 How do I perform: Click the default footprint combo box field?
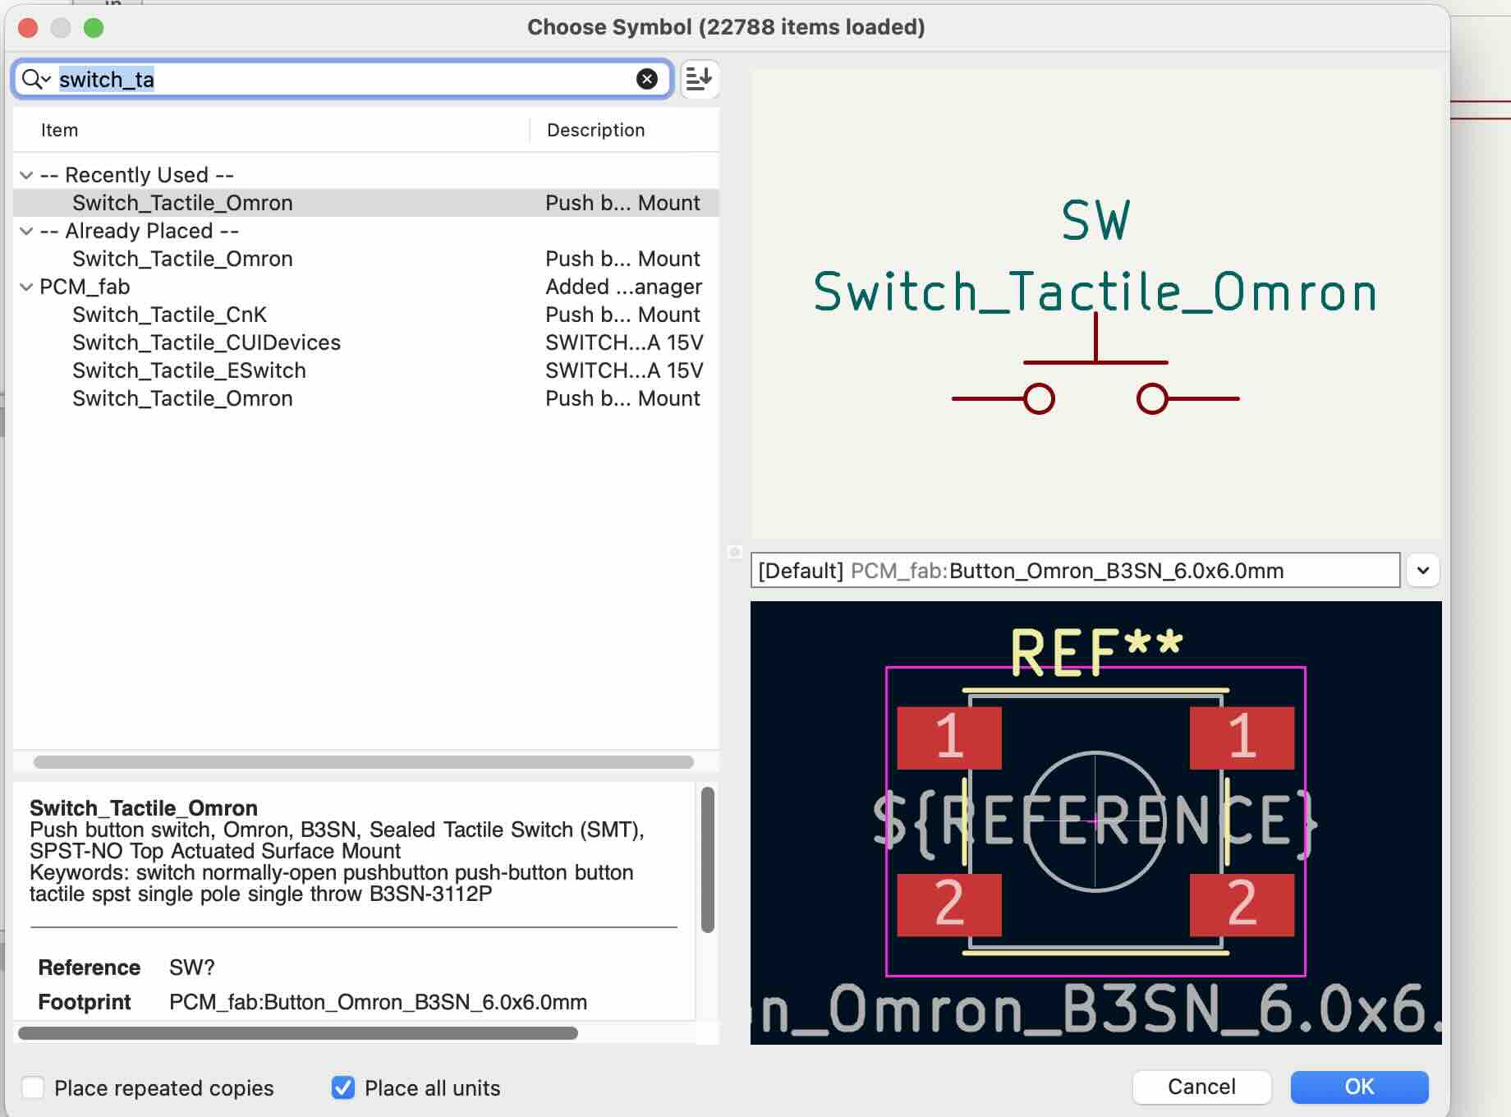1075,570
